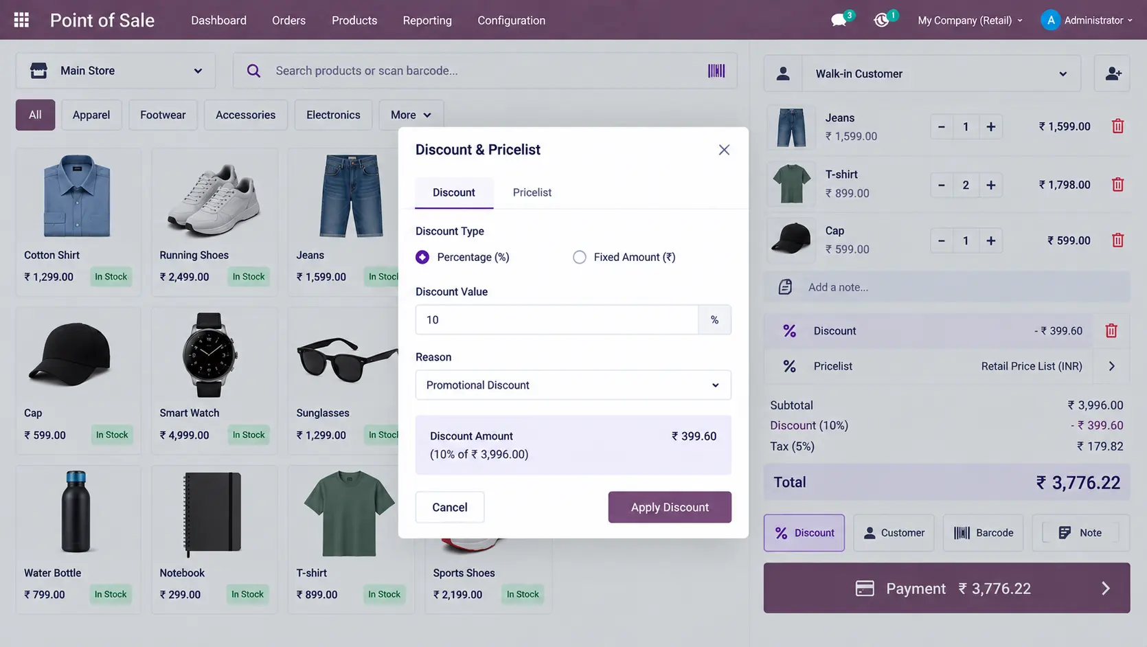Click the Apply Discount button
This screenshot has width=1147, height=647.
[x=670, y=507]
